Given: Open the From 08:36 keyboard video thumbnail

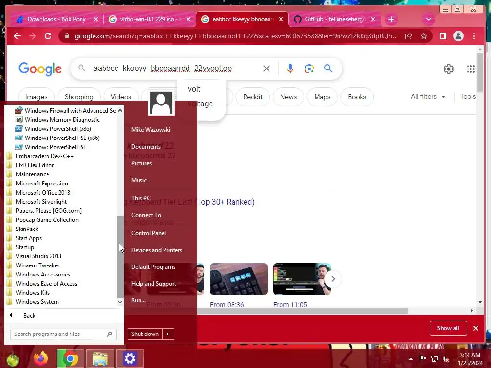Looking at the screenshot, I should [239, 279].
